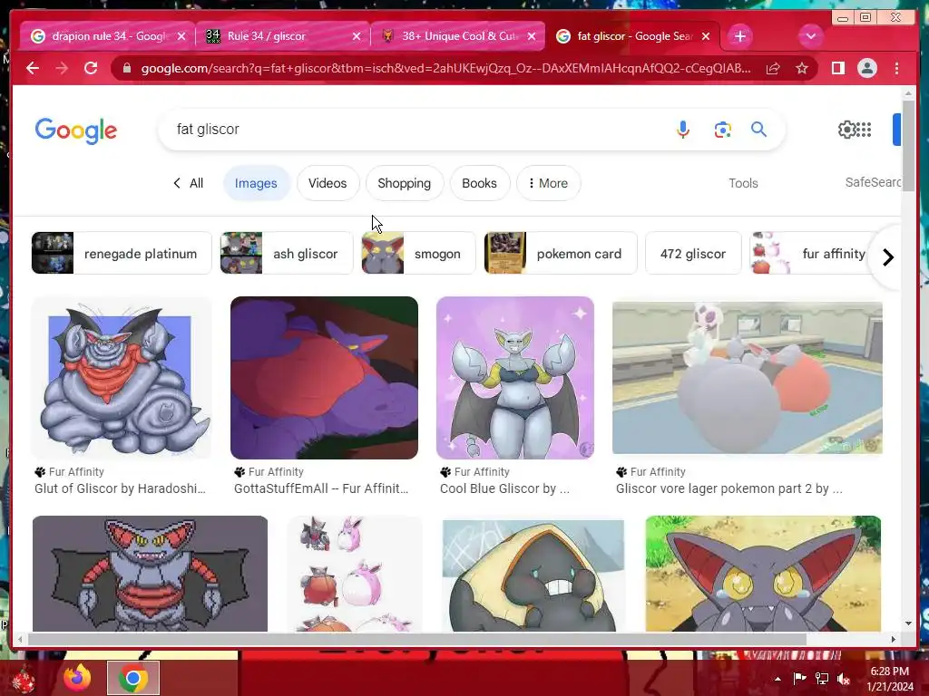This screenshot has height=696, width=929.
Task: Click the GottaStuffEmAll -- Fur Affinity link
Action: click(x=321, y=488)
